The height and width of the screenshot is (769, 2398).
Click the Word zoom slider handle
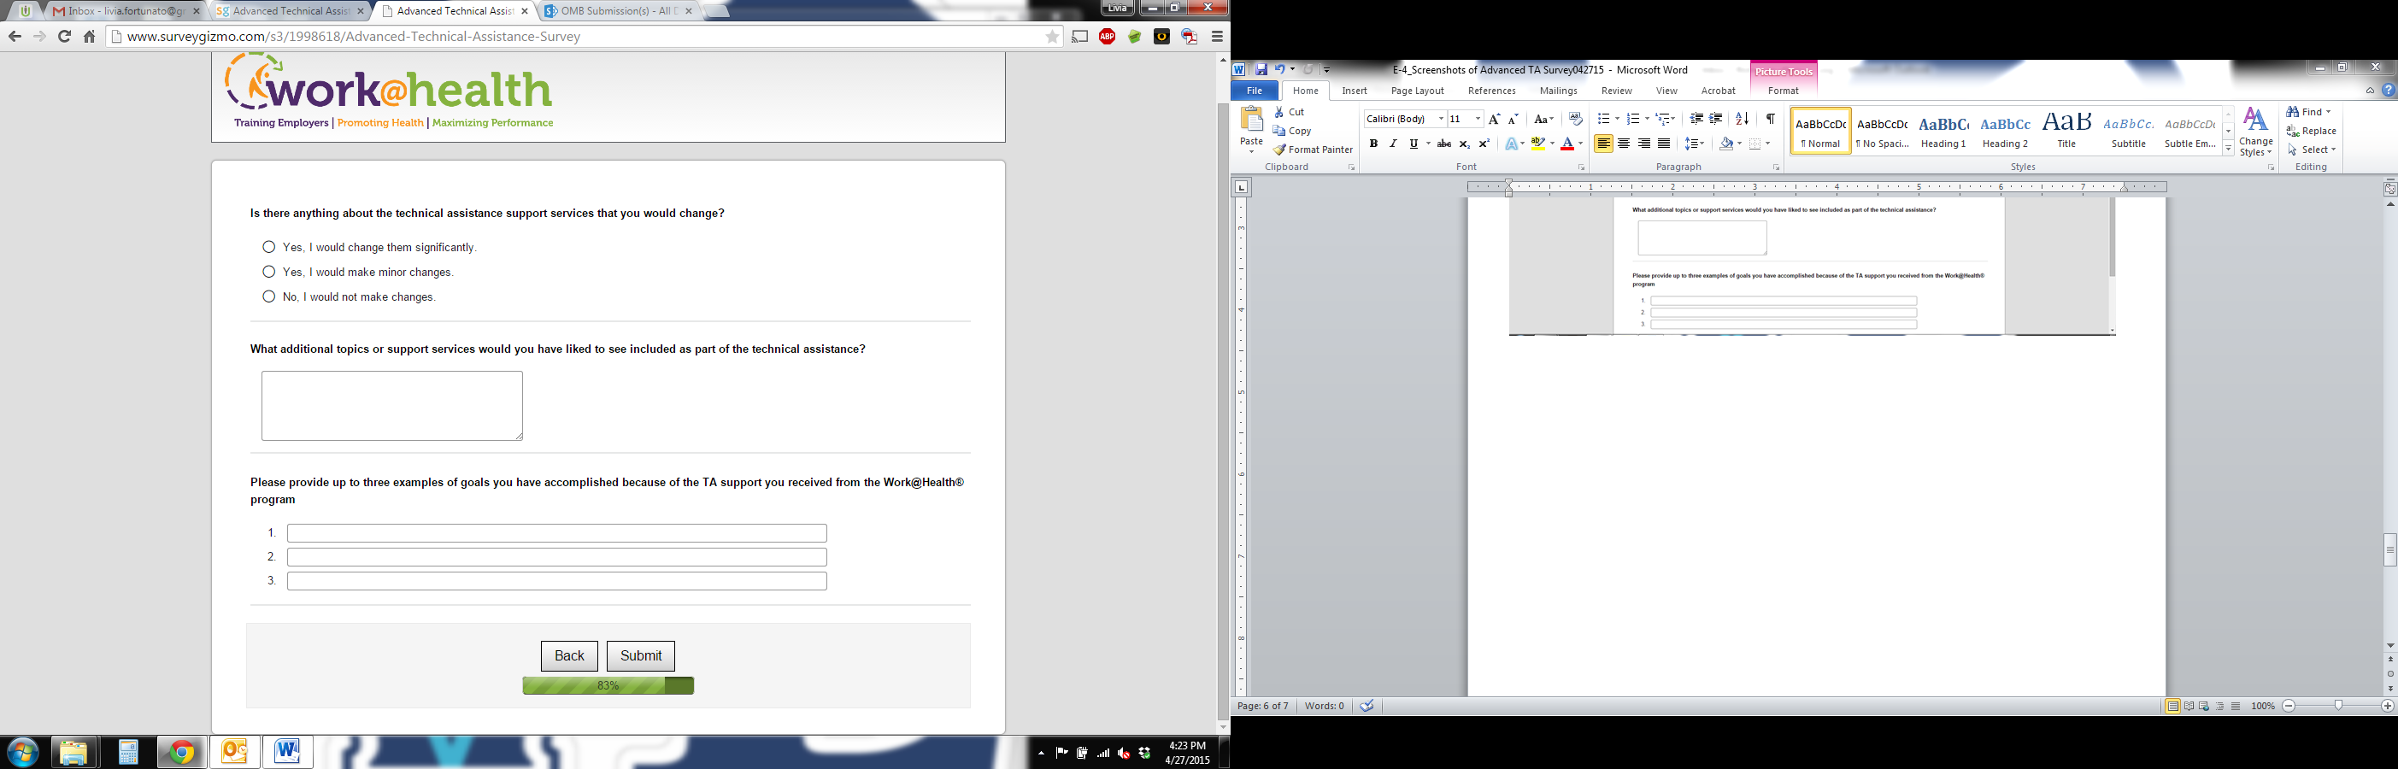tap(2338, 707)
